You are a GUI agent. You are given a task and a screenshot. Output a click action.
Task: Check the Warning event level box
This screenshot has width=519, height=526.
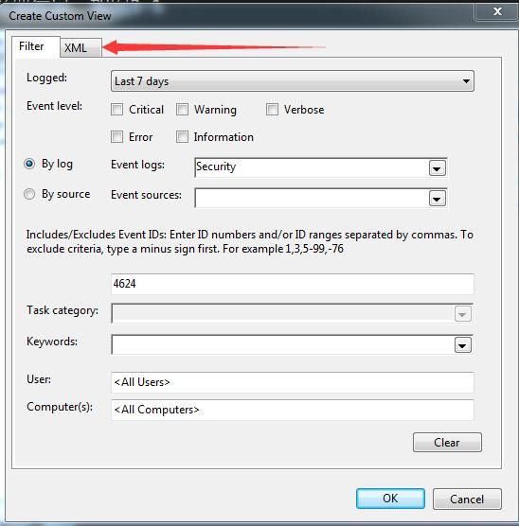(x=182, y=110)
